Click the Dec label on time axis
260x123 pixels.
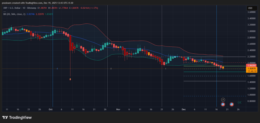tap(183, 110)
